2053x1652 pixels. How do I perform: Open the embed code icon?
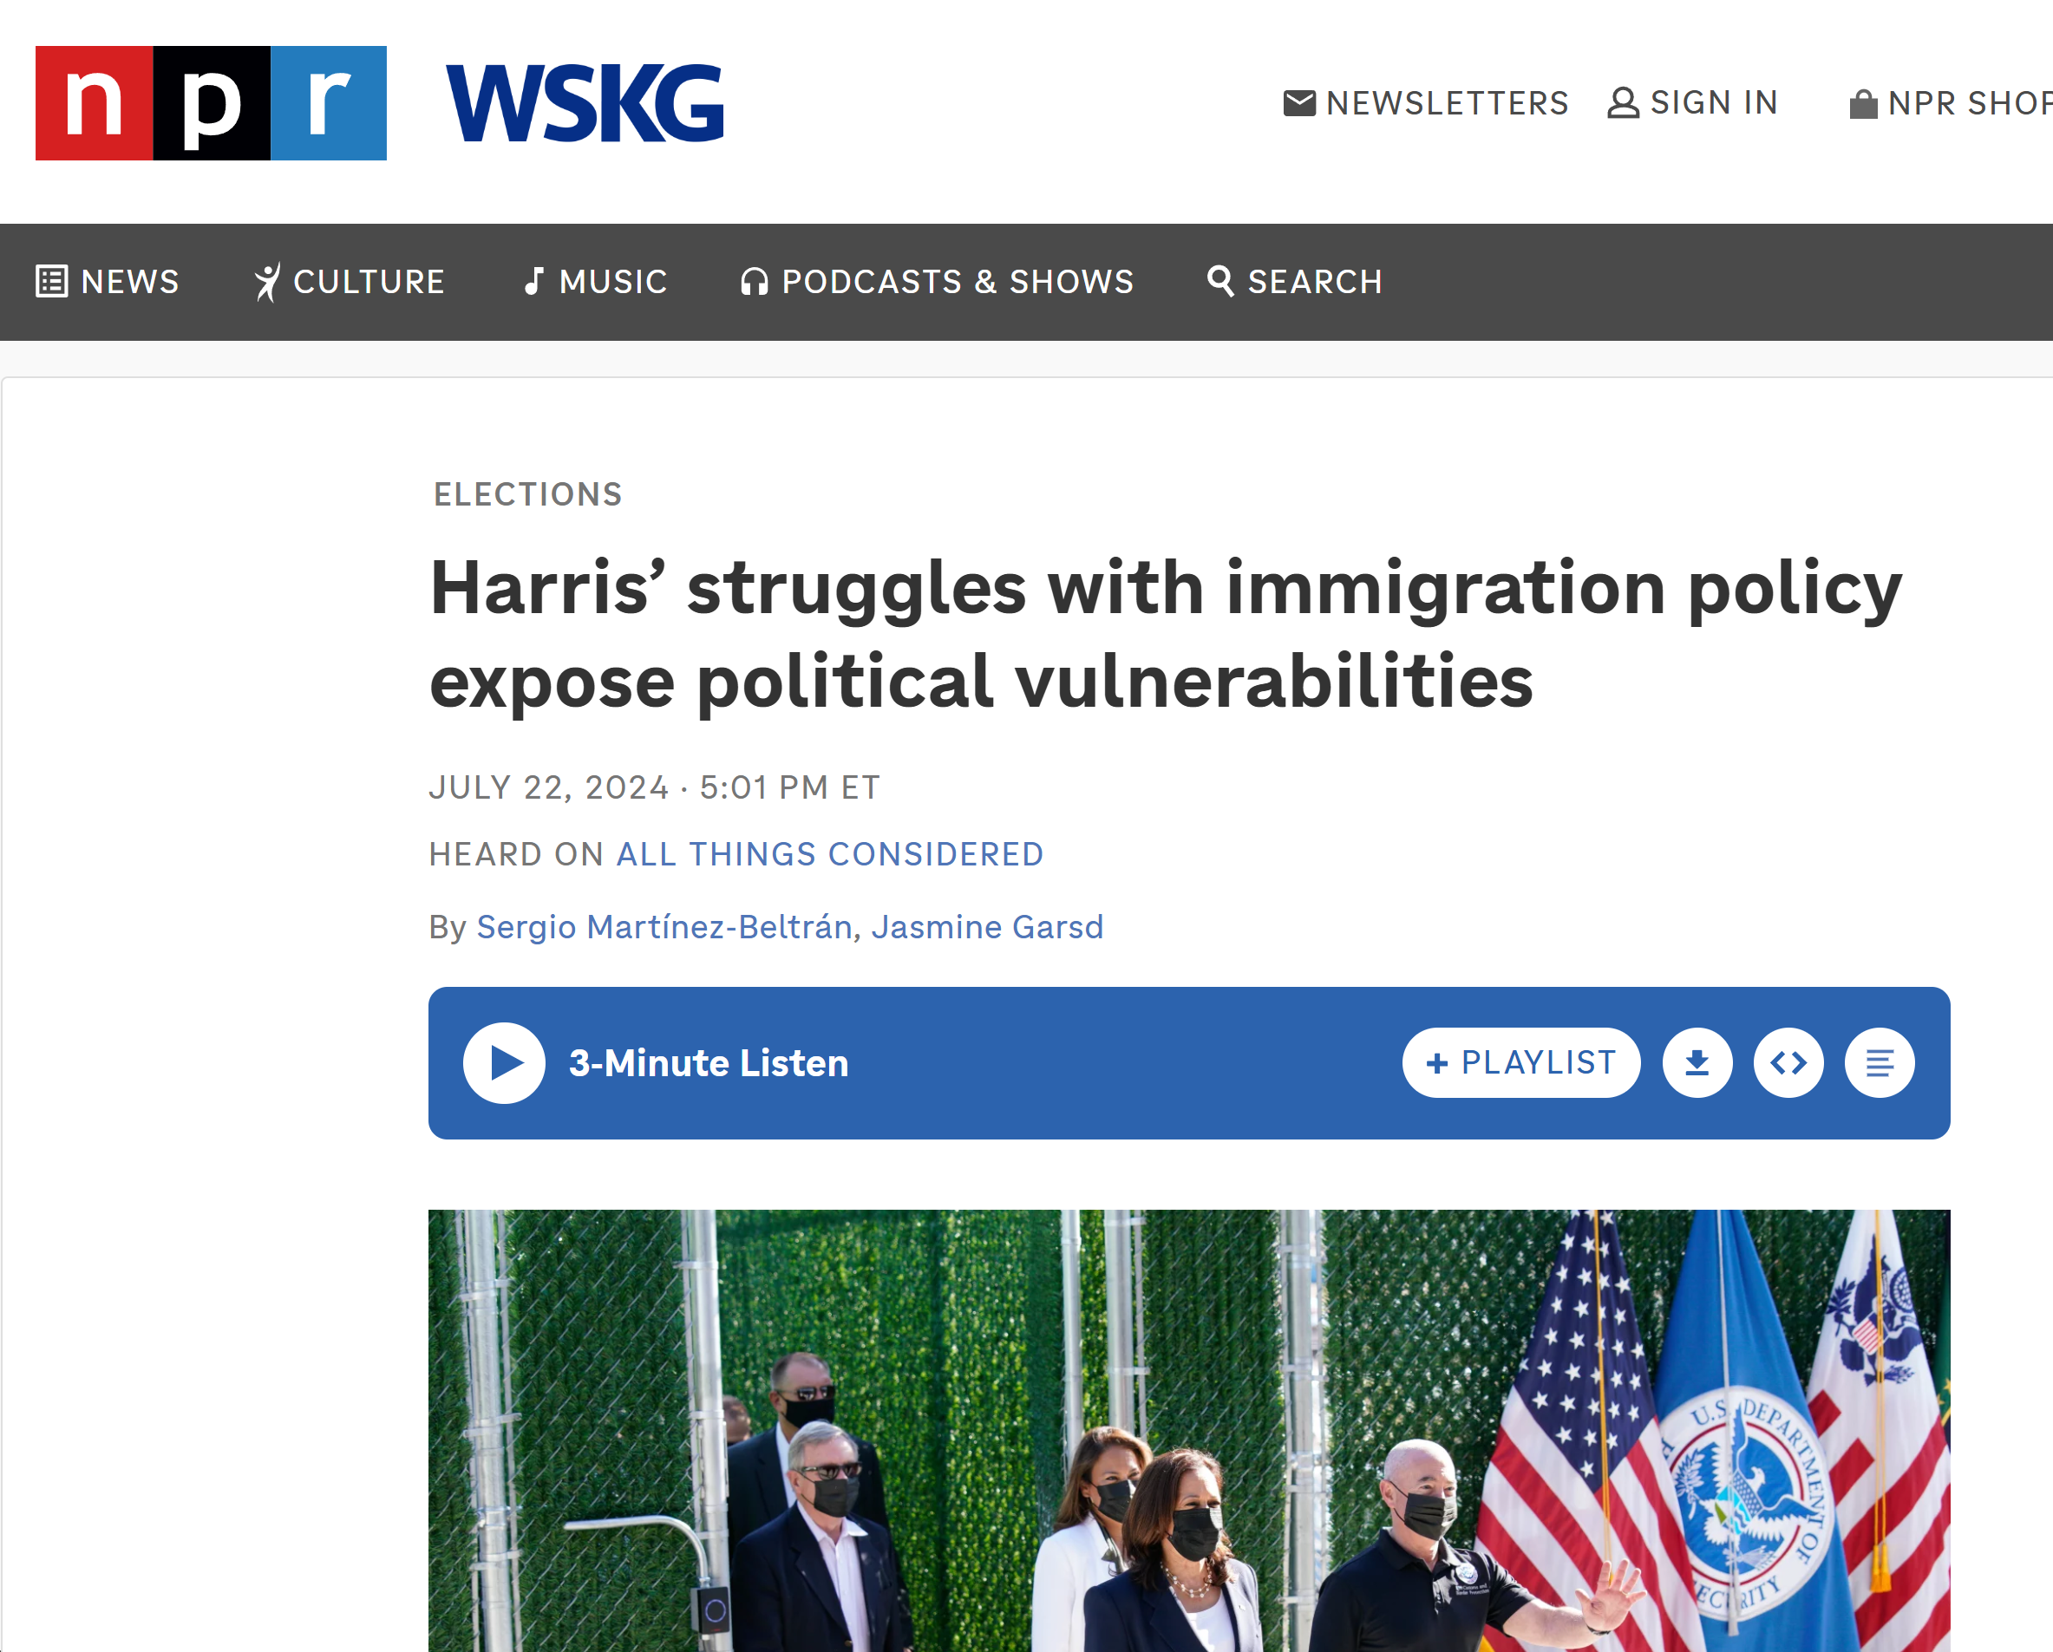coord(1788,1062)
